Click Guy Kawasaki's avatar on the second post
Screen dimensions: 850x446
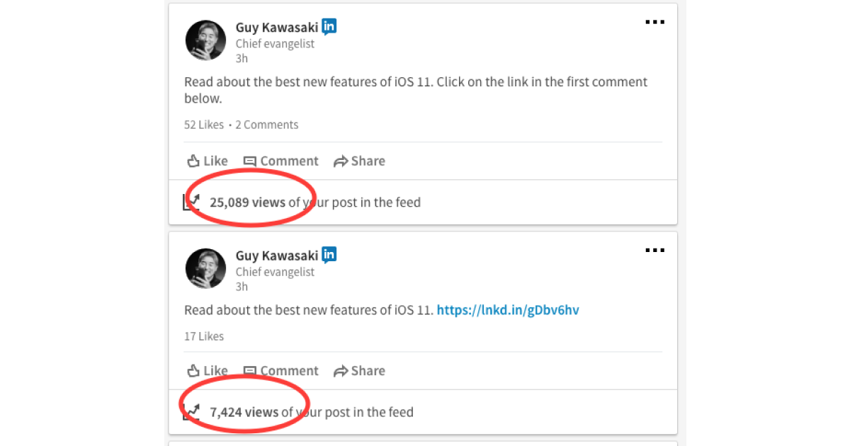coord(205,268)
